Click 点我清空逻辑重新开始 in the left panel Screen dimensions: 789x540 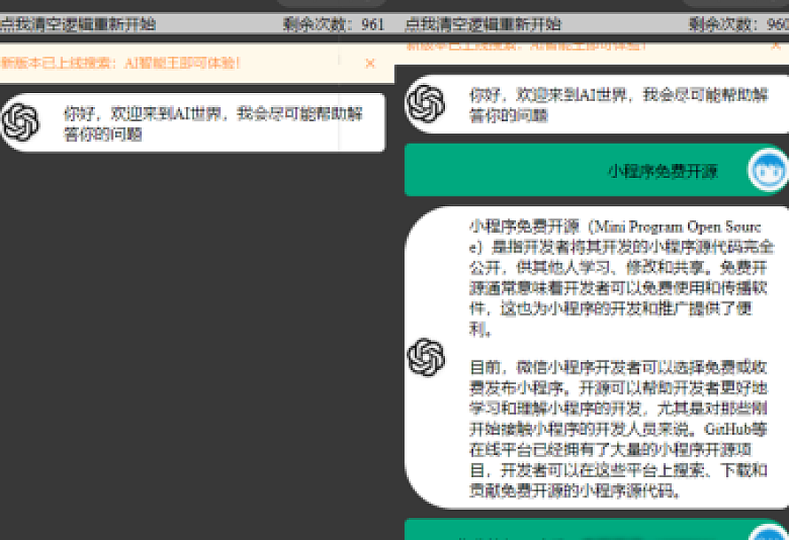coord(77,24)
